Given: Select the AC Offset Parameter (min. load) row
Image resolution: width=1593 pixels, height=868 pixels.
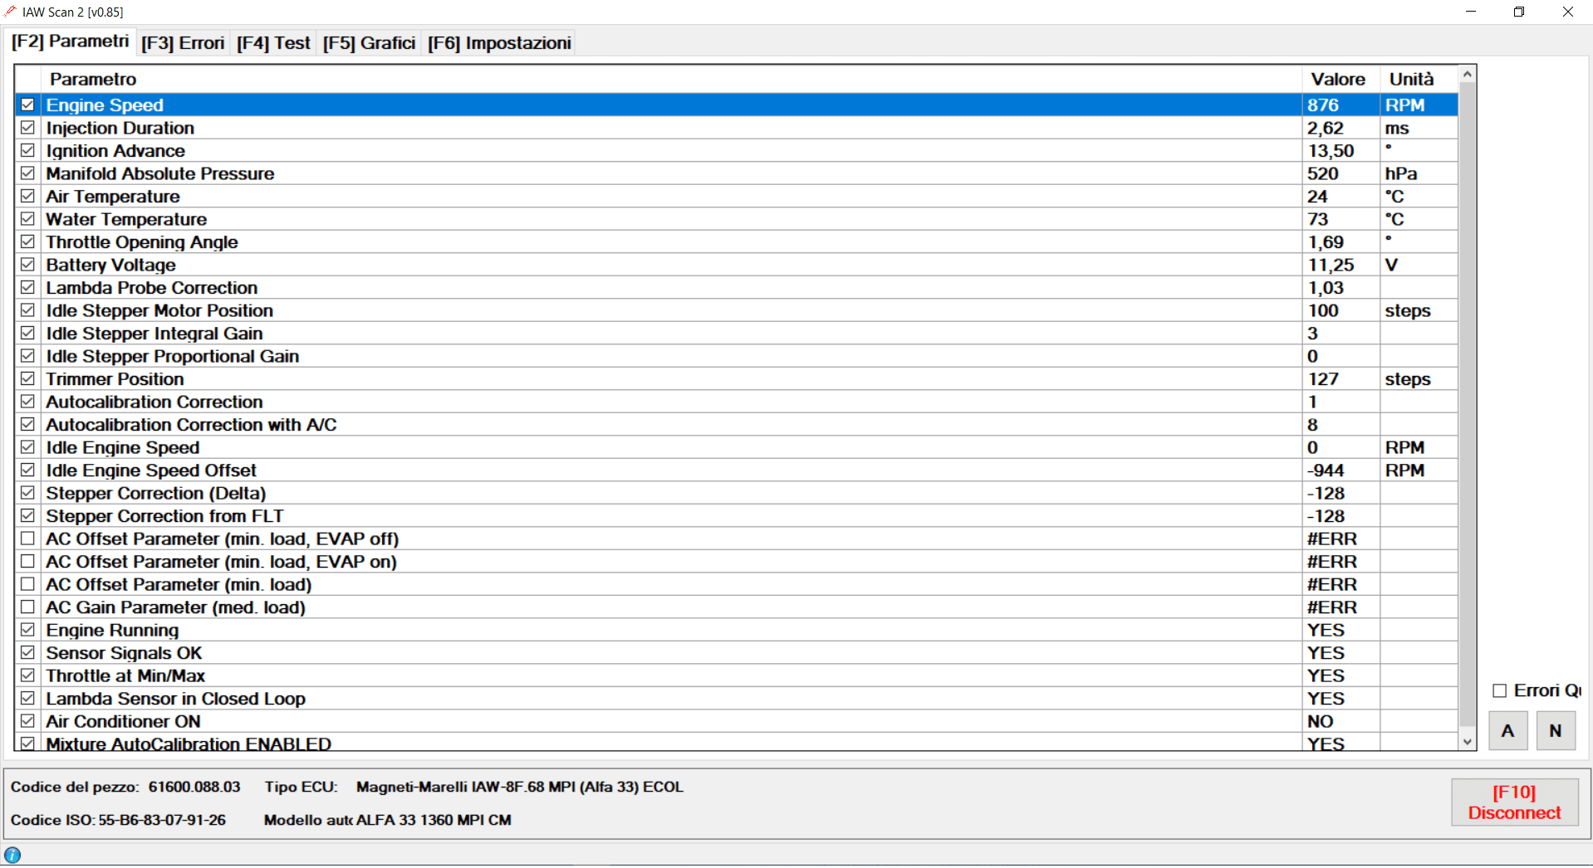Looking at the screenshot, I should (x=736, y=584).
